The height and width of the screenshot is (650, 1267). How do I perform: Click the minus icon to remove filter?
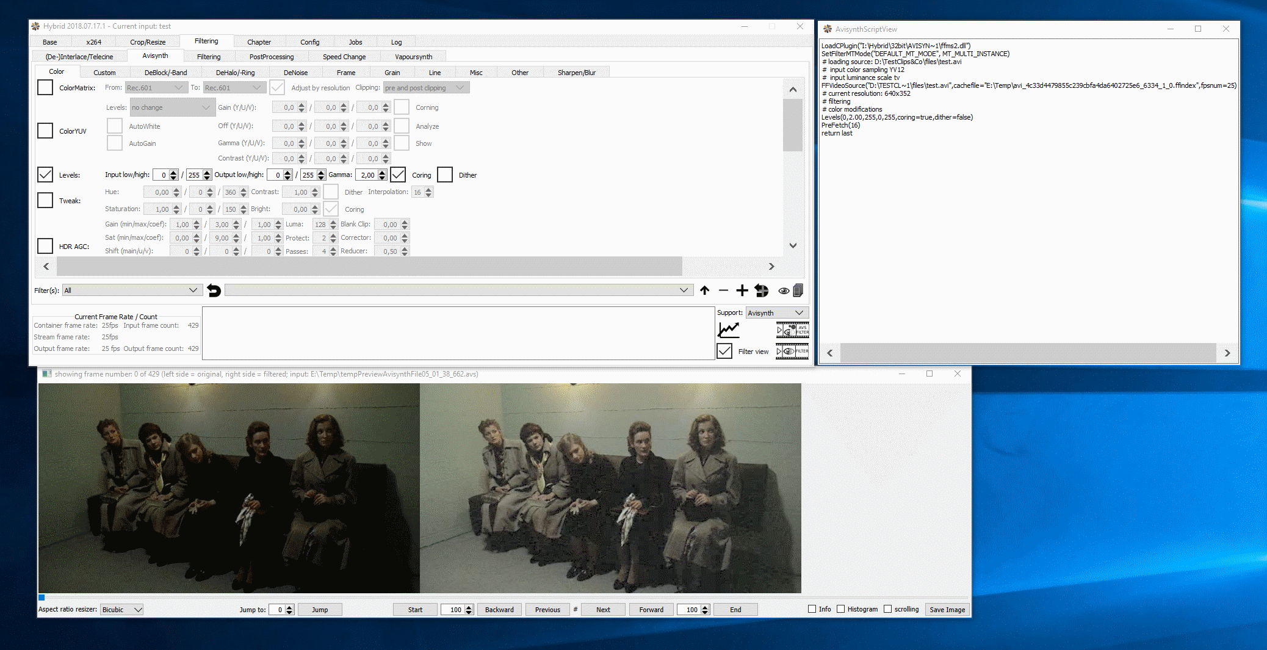pos(723,291)
